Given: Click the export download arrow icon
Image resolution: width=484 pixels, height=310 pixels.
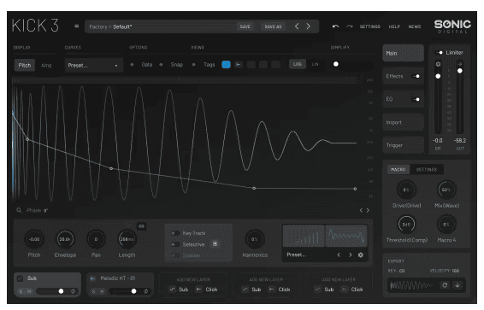Looking at the screenshot, I should (x=457, y=285).
